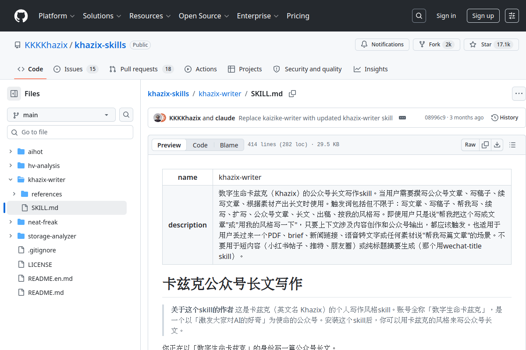Expand the Solutions menu
The image size is (526, 350).
coord(102,16)
